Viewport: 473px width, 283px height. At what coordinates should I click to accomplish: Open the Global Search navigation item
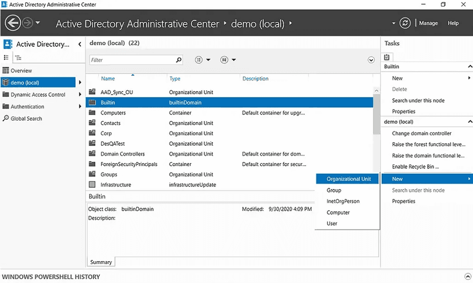25,118
